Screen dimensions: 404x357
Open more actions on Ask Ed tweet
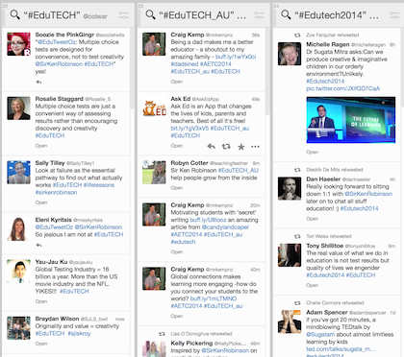click(255, 147)
